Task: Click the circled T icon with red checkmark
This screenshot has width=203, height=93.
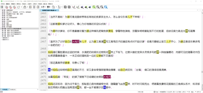Action: pos(10,7)
